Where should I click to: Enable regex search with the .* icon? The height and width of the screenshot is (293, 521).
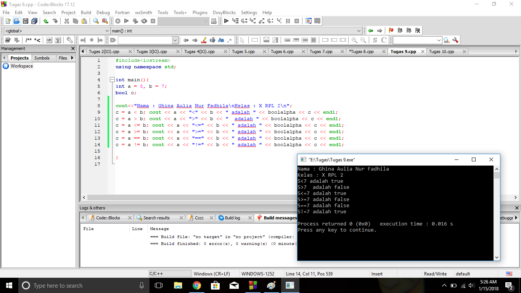(230, 40)
